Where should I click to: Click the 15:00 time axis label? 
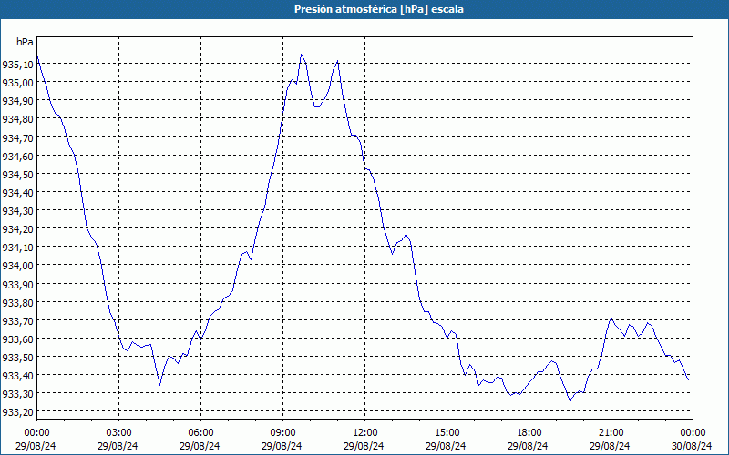pyautogui.click(x=447, y=433)
